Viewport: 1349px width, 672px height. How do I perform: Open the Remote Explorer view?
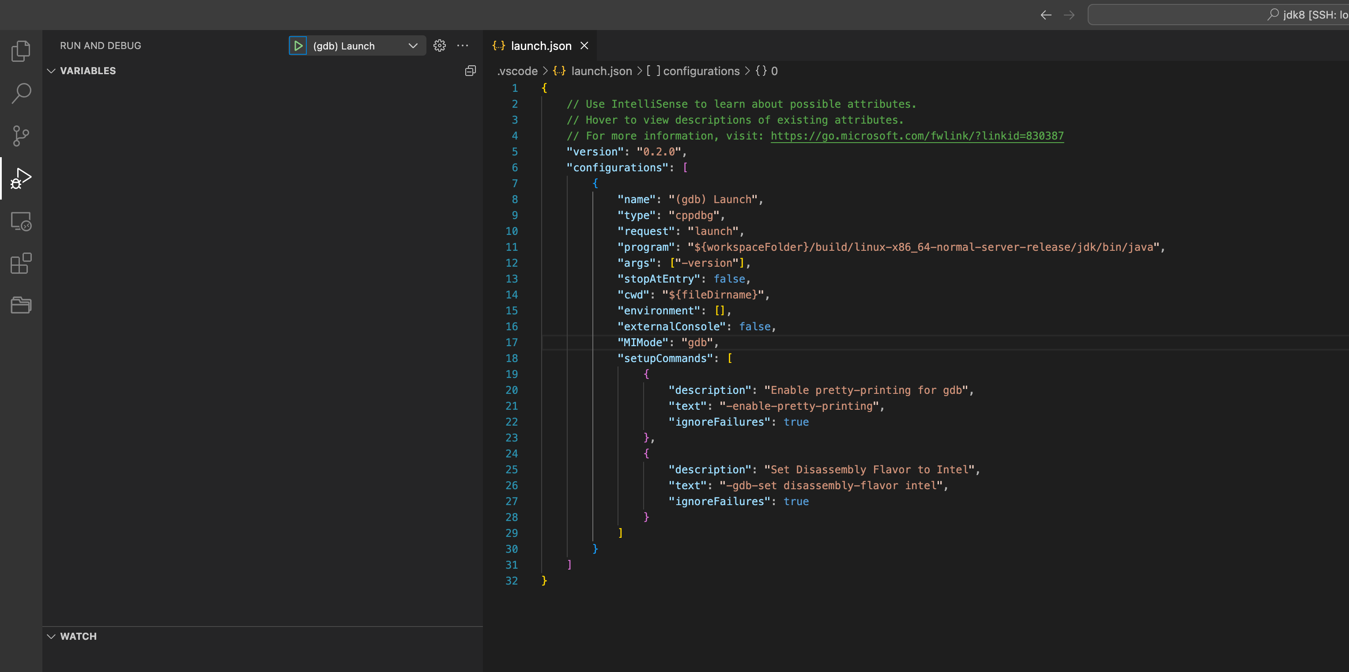(21, 221)
